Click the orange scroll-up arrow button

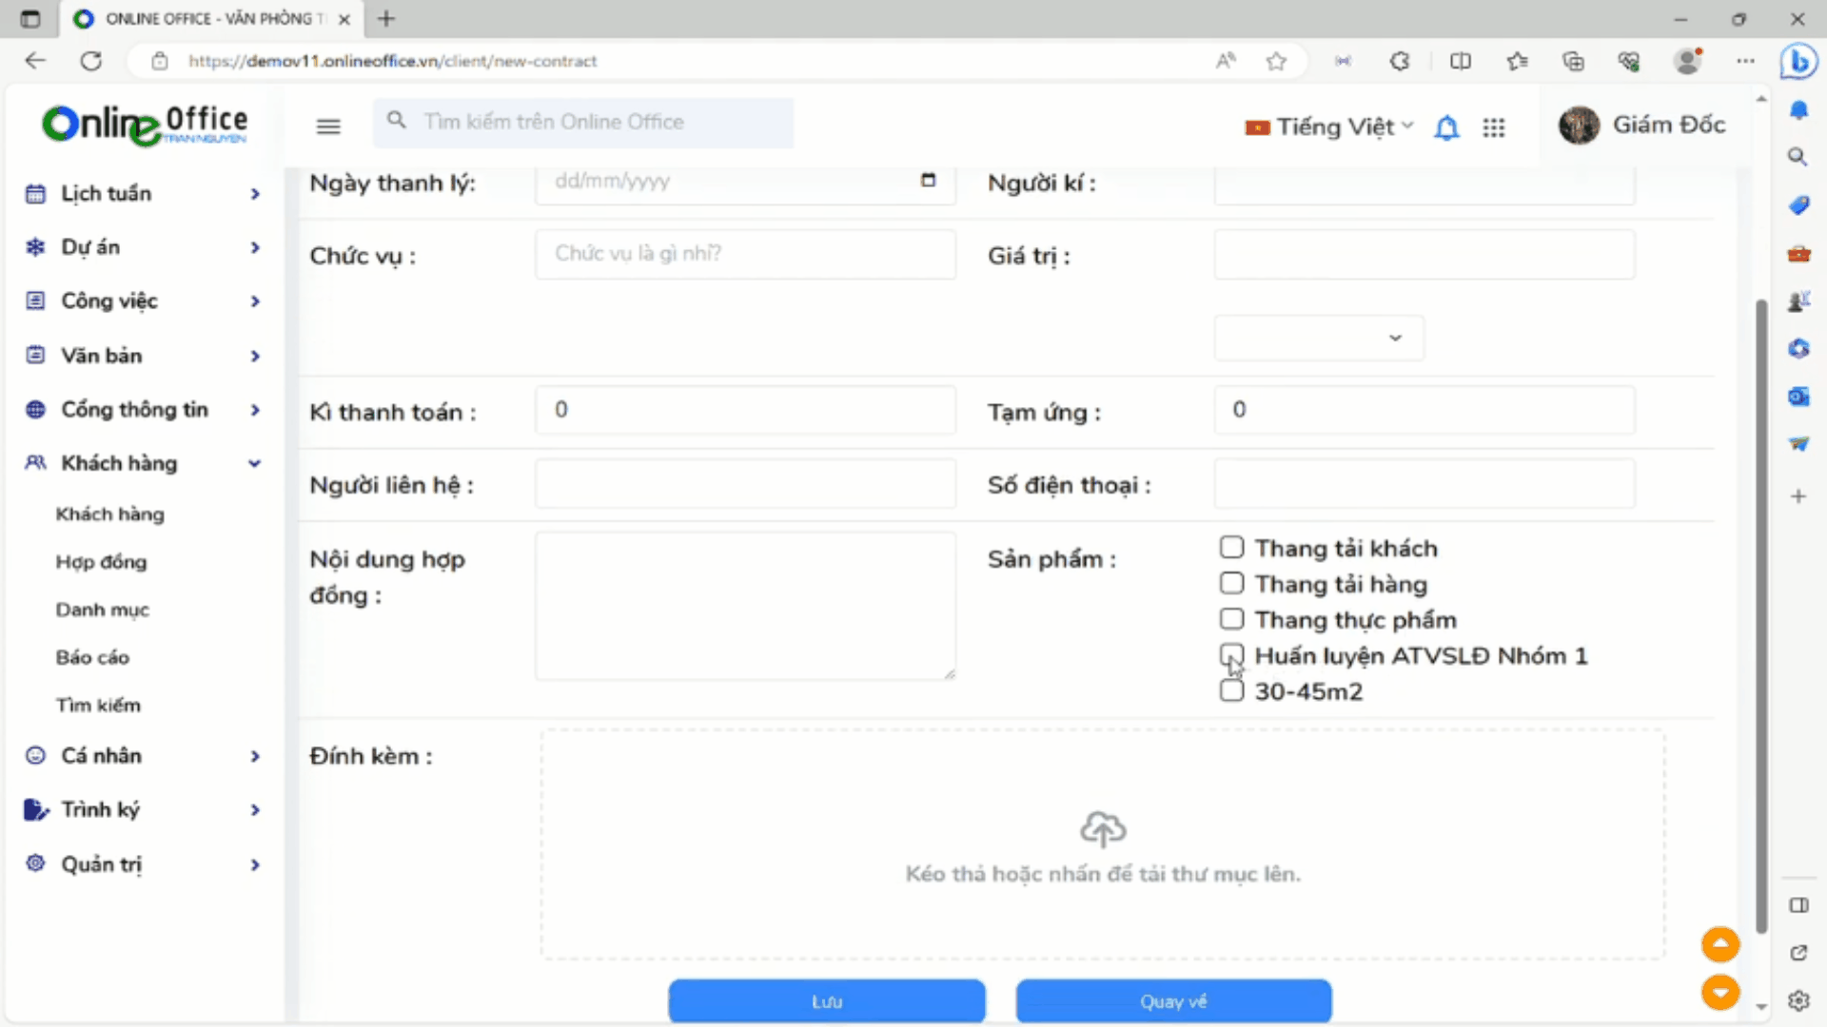point(1720,944)
